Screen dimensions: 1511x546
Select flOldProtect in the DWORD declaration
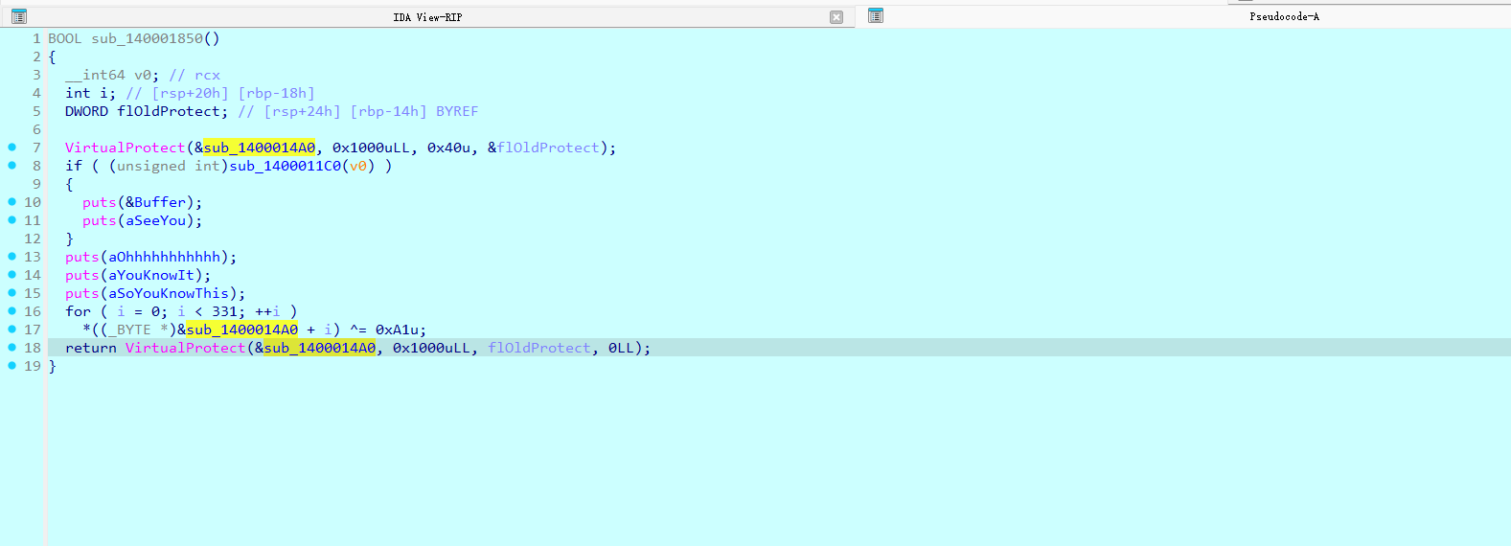[x=169, y=111]
